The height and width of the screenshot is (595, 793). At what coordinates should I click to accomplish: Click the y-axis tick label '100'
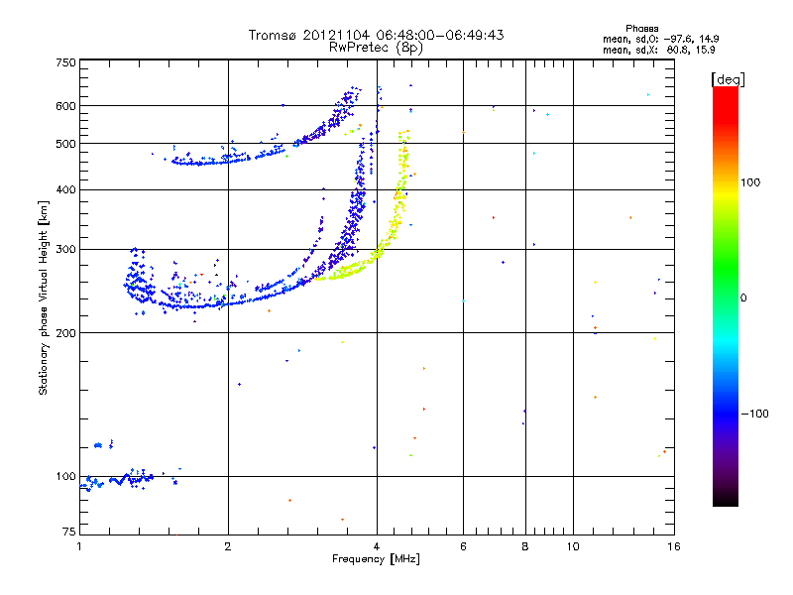65,476
